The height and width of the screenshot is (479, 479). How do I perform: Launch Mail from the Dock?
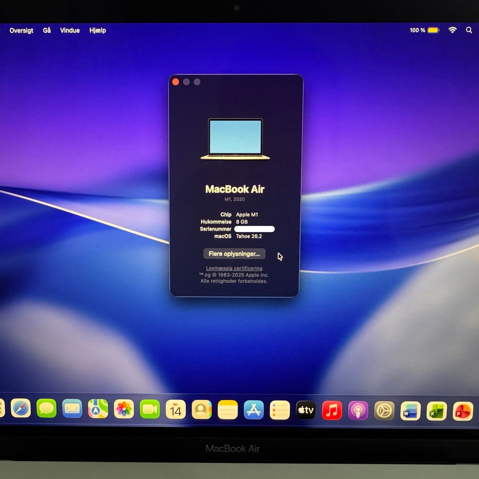point(72,409)
